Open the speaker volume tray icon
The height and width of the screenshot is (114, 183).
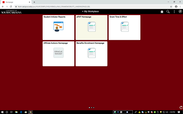coord(167,112)
